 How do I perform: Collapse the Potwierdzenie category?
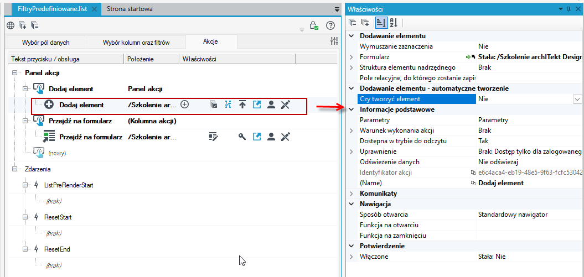click(351, 246)
